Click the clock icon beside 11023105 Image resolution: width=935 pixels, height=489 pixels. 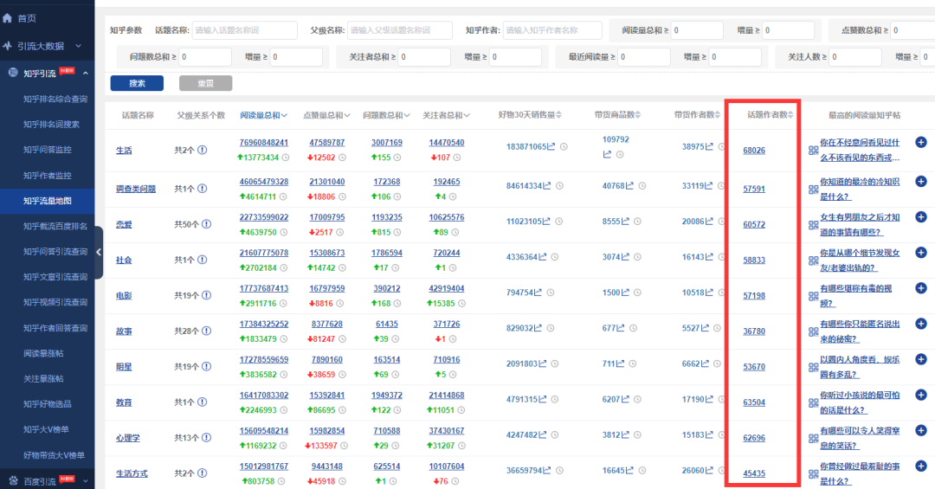pyautogui.click(x=558, y=222)
